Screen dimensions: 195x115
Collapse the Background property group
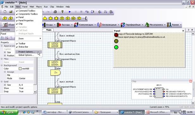[x=2, y=65]
